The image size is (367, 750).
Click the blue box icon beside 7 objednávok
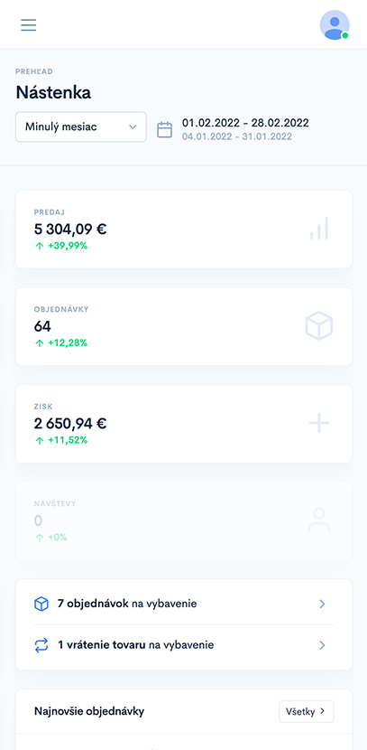41,605
